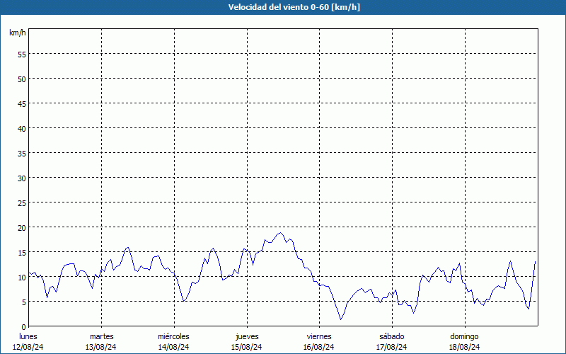Click the 10 y-axis label

(22, 277)
